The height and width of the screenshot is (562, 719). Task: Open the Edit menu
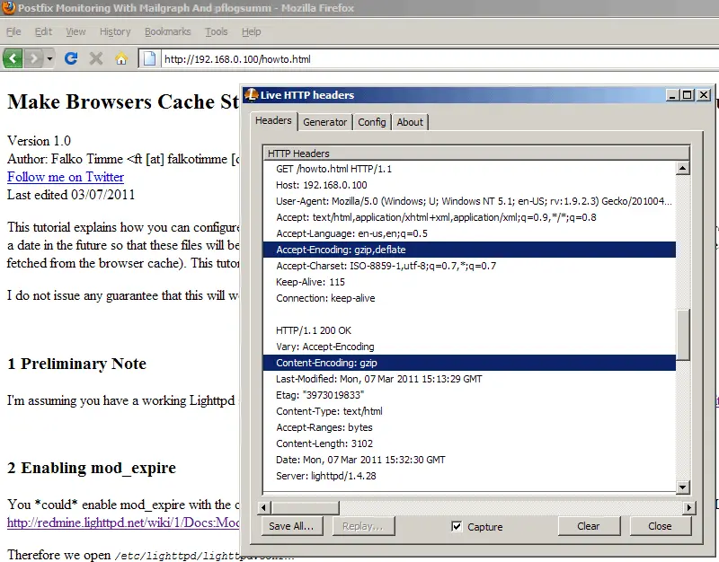[x=43, y=31]
